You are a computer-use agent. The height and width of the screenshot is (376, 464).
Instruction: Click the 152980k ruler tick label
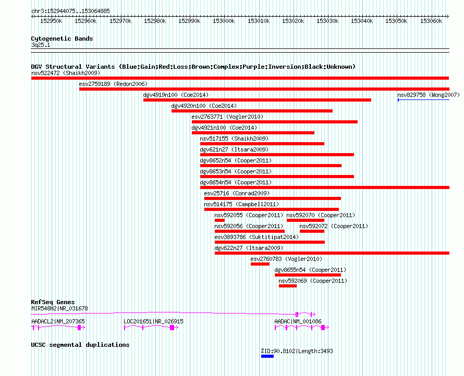pos(155,21)
